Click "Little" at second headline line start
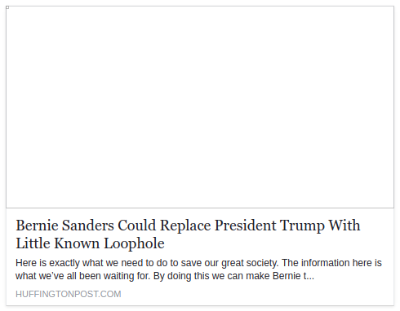The width and height of the screenshot is (400, 311). [x=33, y=243]
